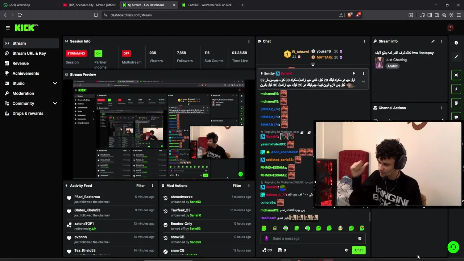Expand the pinned message chevron

(x=363, y=82)
